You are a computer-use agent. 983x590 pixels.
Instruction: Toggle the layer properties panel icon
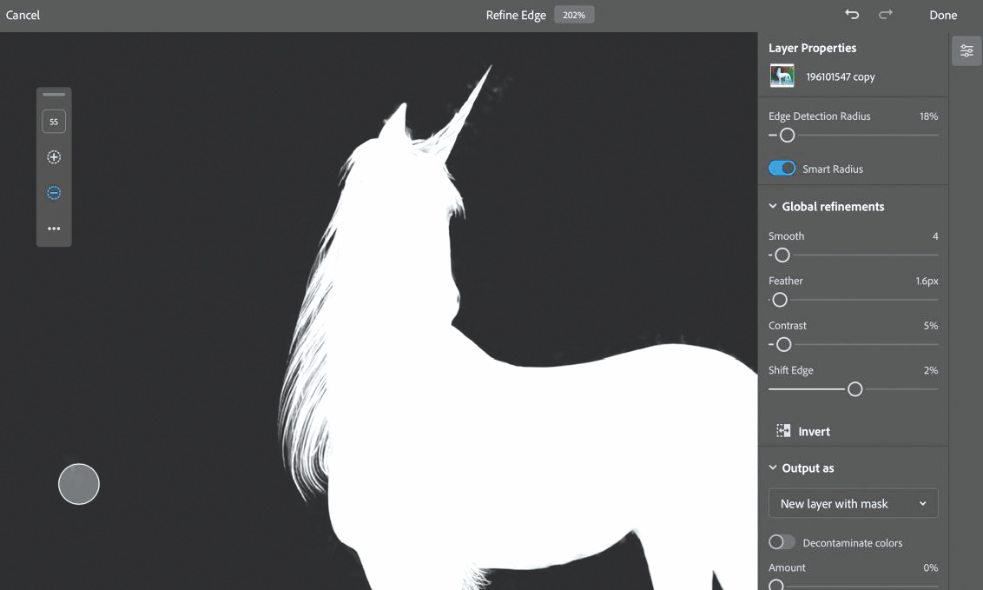[x=967, y=51]
